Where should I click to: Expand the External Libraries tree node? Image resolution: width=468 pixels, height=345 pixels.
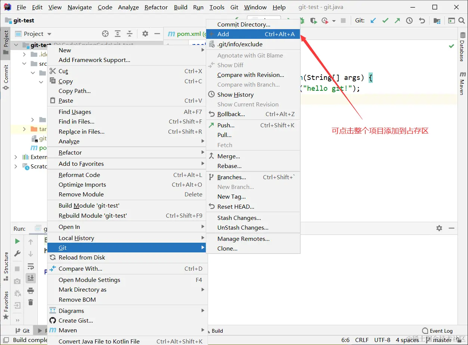click(16, 157)
